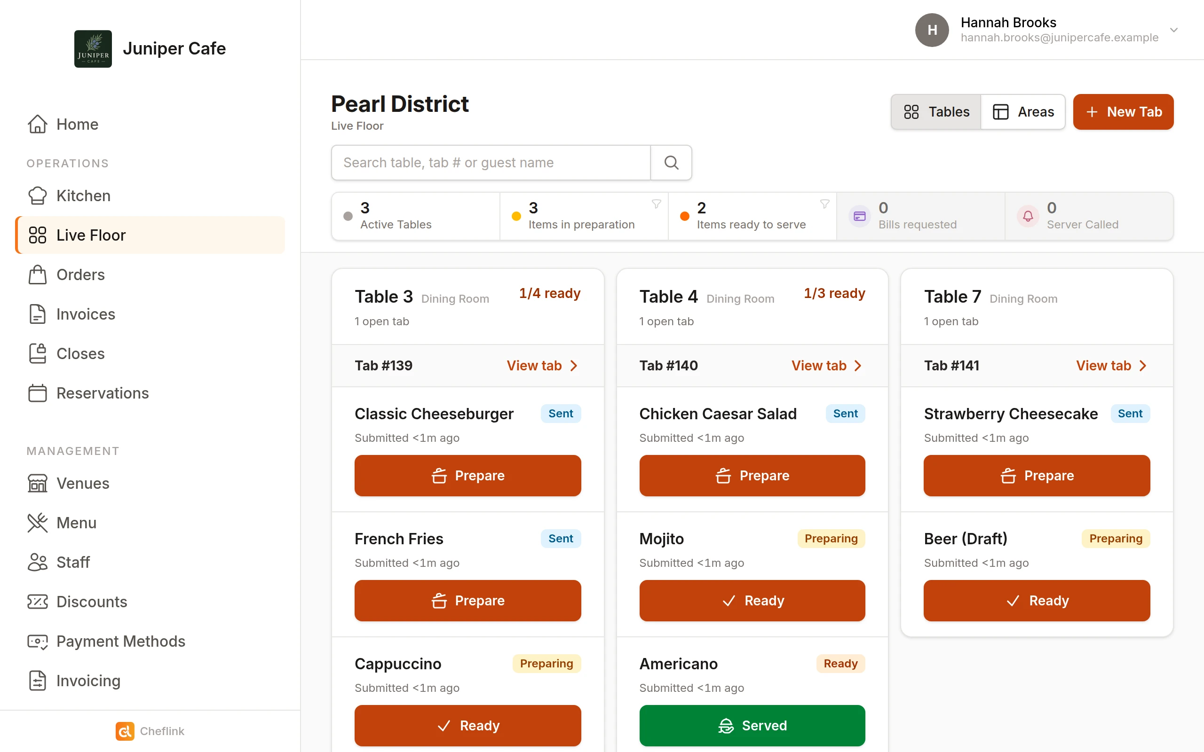The height and width of the screenshot is (752, 1204).
Task: Click Preparing badge on Beer (Draft)
Action: (x=1116, y=539)
